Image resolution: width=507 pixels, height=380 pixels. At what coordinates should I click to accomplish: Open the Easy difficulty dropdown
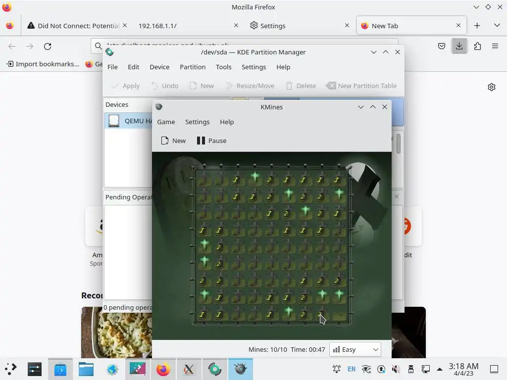pos(355,349)
